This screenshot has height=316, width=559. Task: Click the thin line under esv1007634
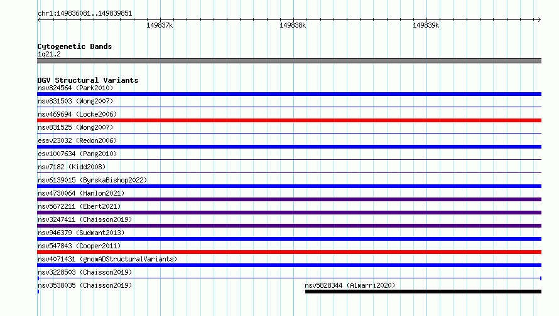pos(289,159)
